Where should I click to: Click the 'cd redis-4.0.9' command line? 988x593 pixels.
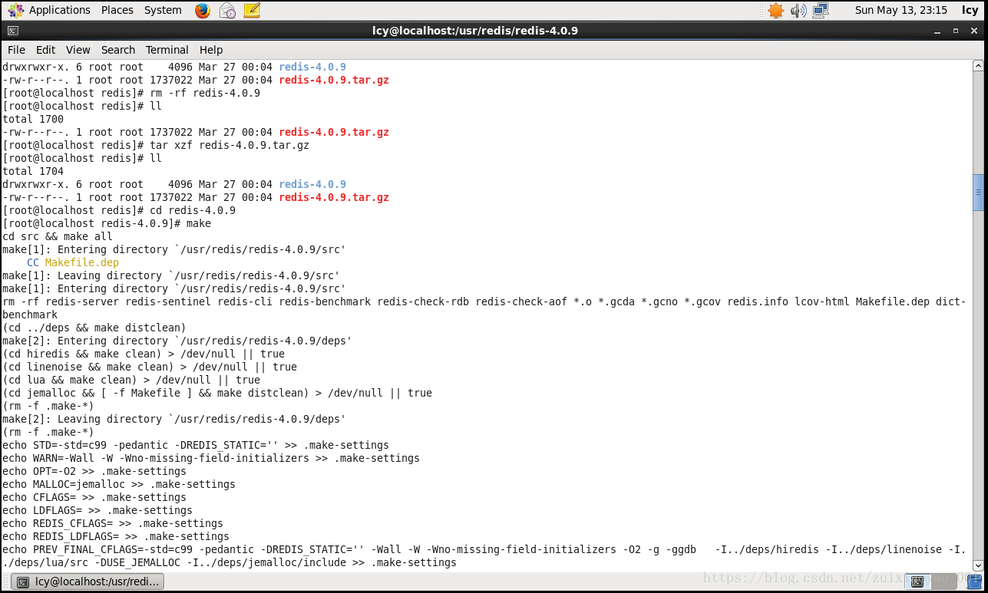119,210
